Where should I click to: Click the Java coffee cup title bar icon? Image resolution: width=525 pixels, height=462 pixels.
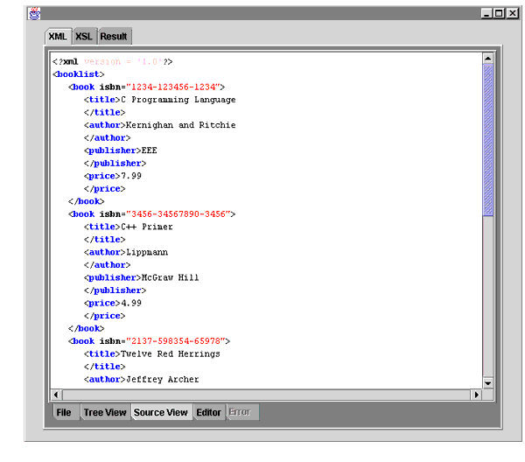pyautogui.click(x=34, y=13)
